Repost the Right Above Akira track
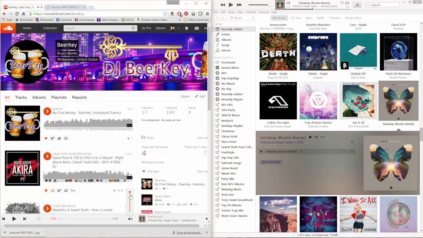This screenshot has height=238, width=423. pyautogui.click(x=53, y=190)
